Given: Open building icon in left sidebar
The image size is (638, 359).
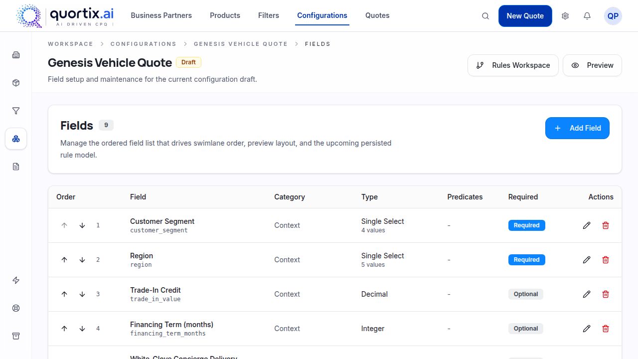Looking at the screenshot, I should [x=16, y=55].
